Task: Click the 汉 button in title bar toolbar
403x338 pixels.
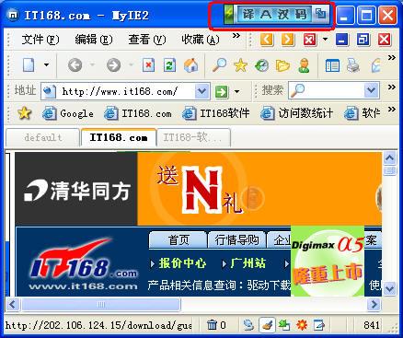Action: (283, 14)
